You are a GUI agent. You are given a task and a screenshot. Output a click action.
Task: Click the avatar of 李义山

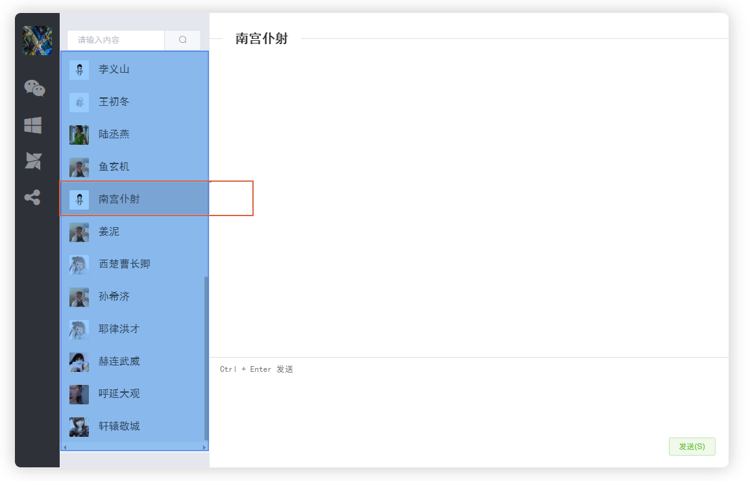[78, 69]
